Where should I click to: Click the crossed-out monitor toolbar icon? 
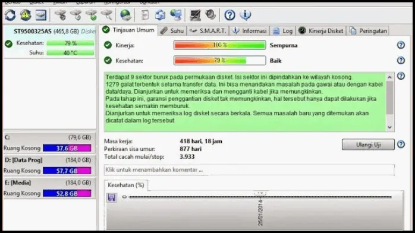coord(196,15)
